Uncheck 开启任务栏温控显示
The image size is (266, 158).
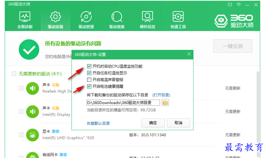pyautogui.click(x=89, y=73)
